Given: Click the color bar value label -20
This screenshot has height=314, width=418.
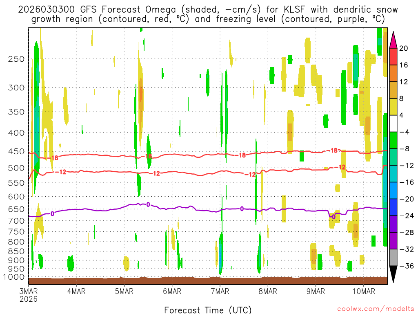Looking at the screenshot, I should (x=407, y=199).
